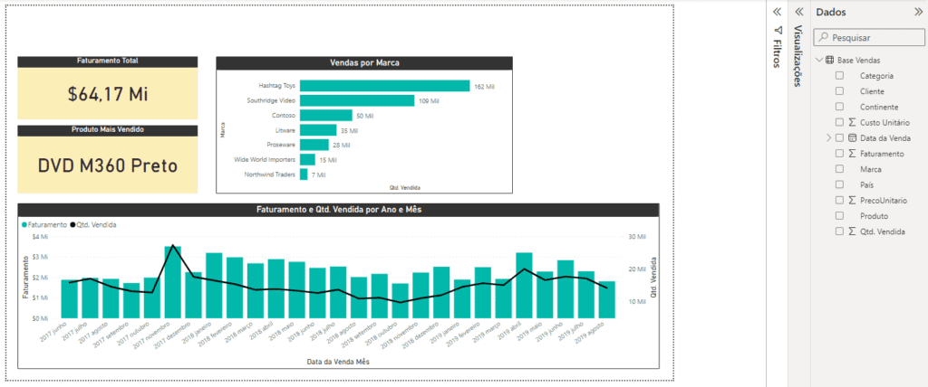Image resolution: width=928 pixels, height=387 pixels.
Task: Select the Litware bar
Action: tap(318, 130)
